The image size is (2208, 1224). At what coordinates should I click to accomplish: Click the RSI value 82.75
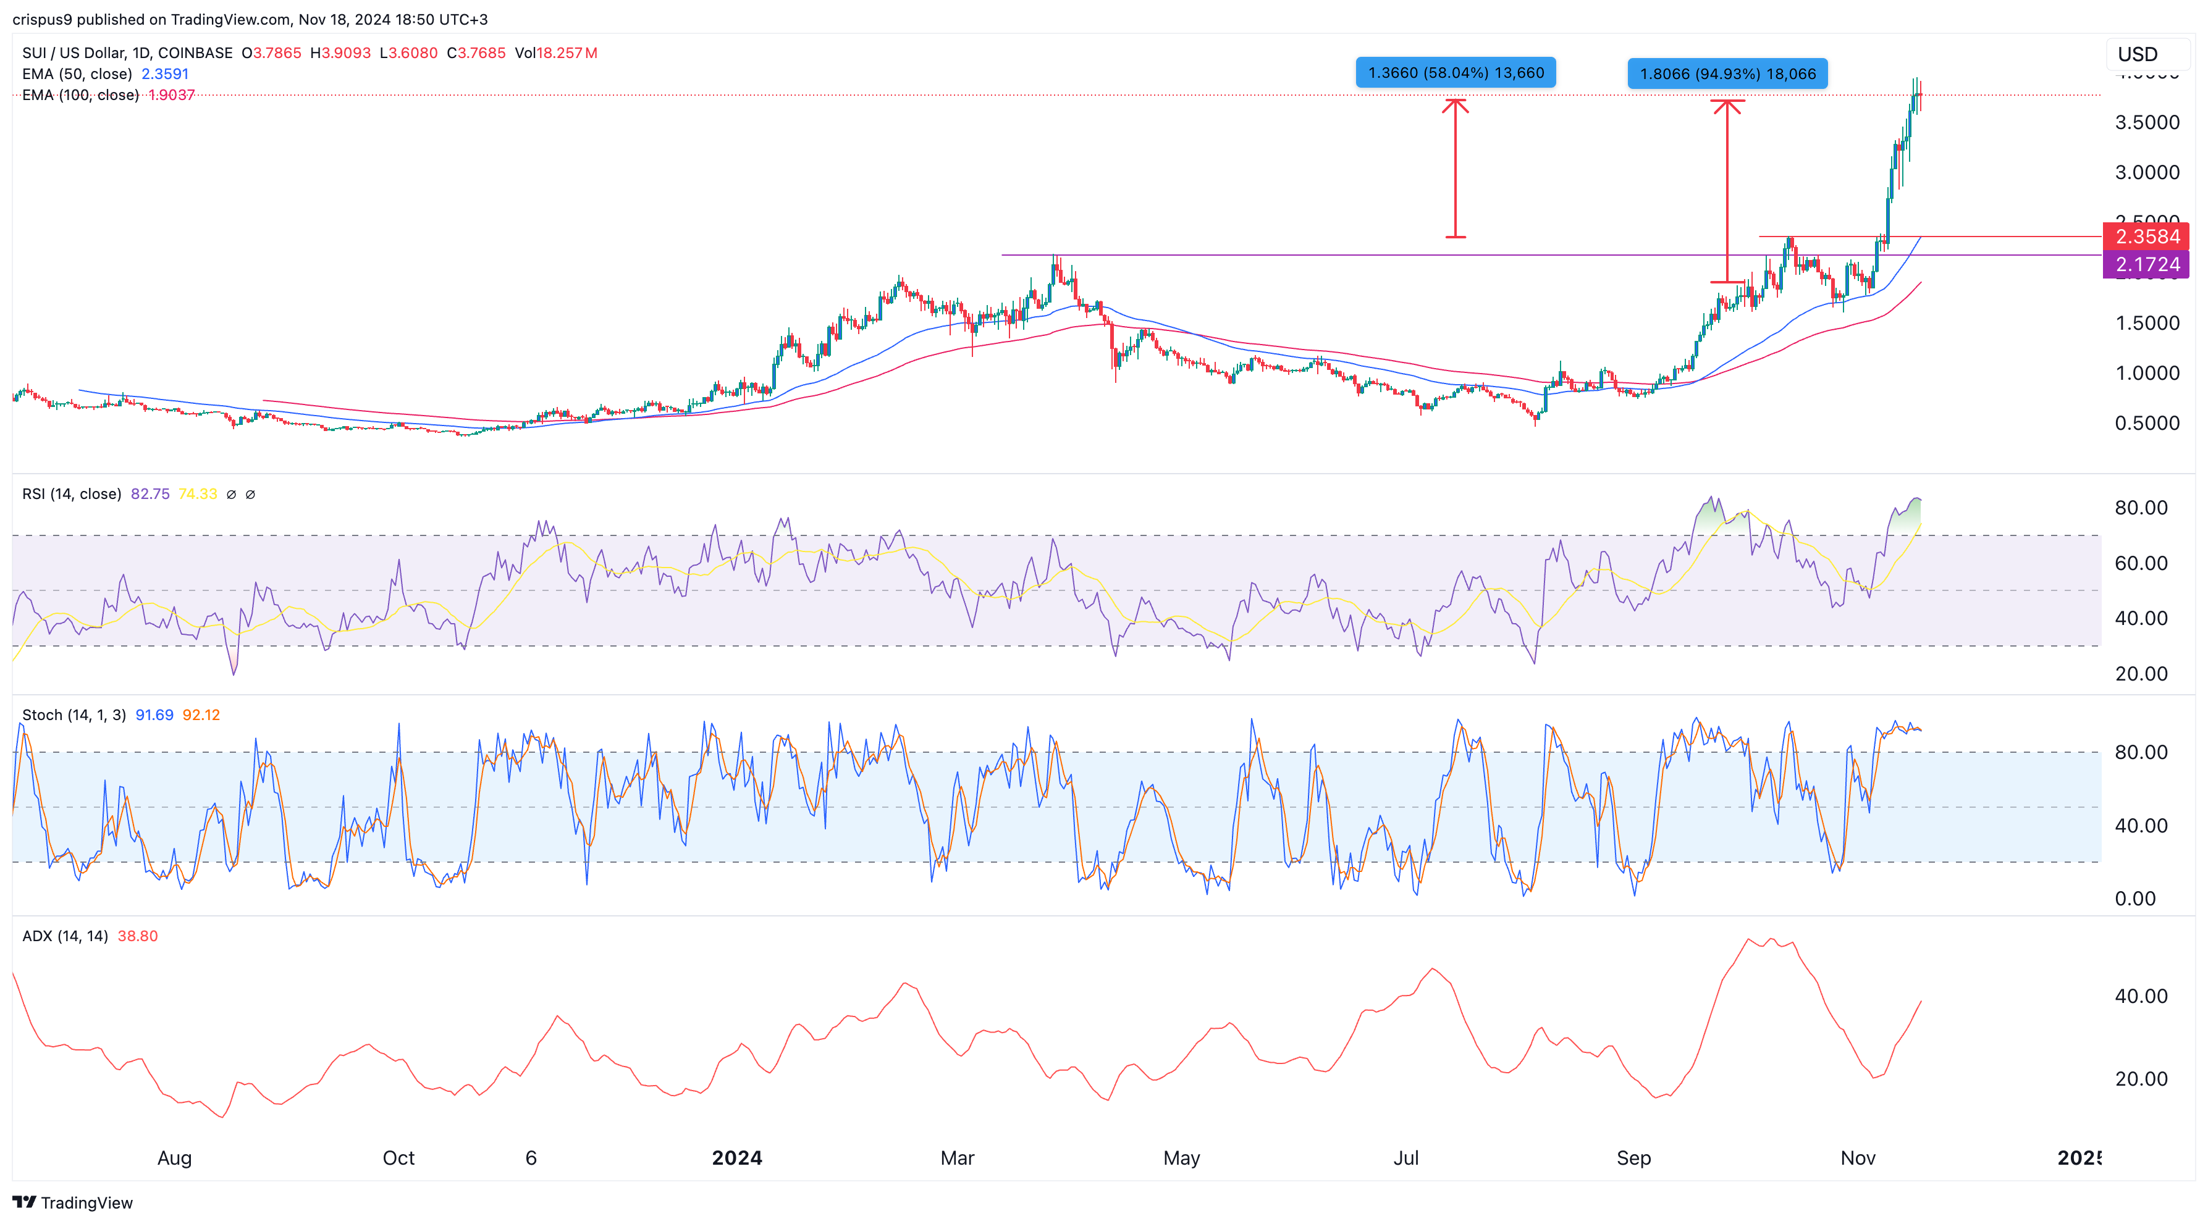click(x=150, y=494)
